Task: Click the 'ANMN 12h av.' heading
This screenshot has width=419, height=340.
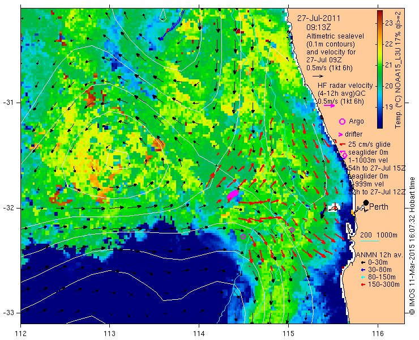Action: pos(380,254)
